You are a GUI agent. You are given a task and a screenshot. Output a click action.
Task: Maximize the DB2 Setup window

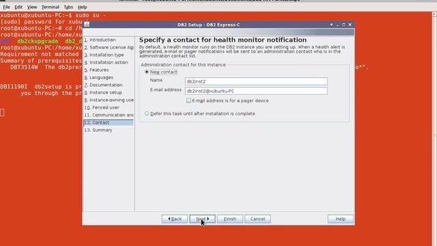[x=343, y=25]
